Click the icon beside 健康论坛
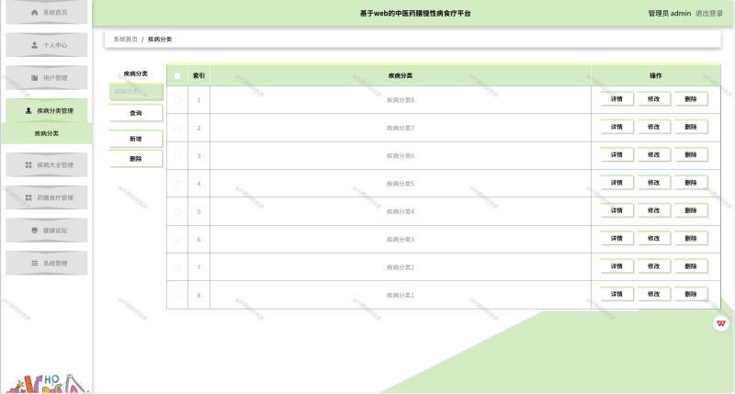Screen dimensions: 735x394 (34, 231)
